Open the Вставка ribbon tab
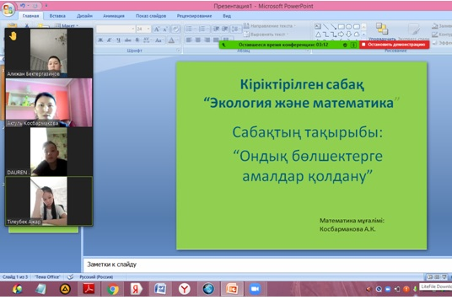452x305 pixels. coord(57,16)
